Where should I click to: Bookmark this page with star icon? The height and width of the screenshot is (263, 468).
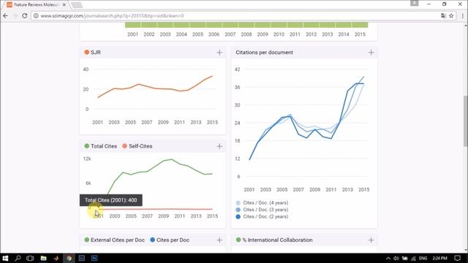[451, 16]
